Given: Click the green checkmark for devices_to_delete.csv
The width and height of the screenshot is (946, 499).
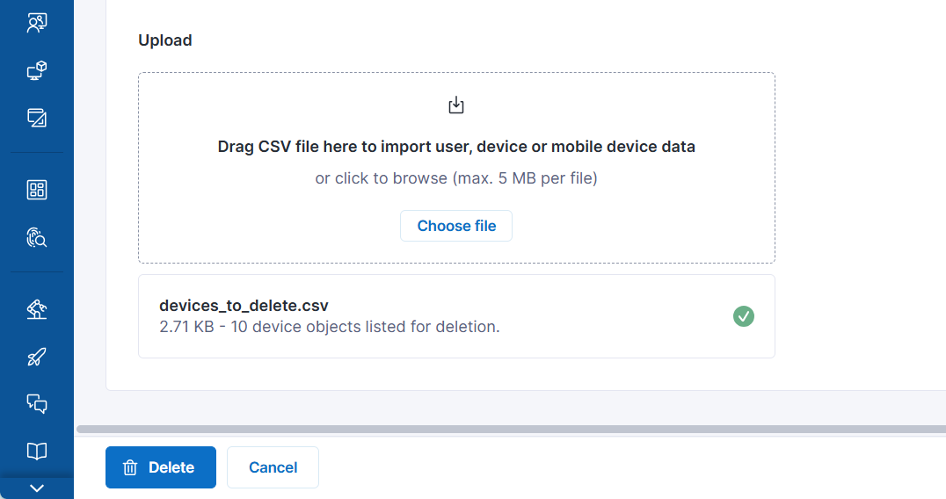Looking at the screenshot, I should (x=744, y=316).
